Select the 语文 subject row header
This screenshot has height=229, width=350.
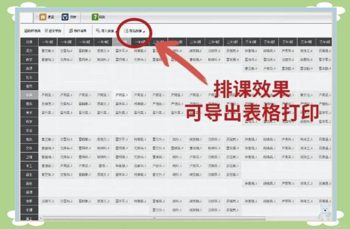[x=29, y=51]
